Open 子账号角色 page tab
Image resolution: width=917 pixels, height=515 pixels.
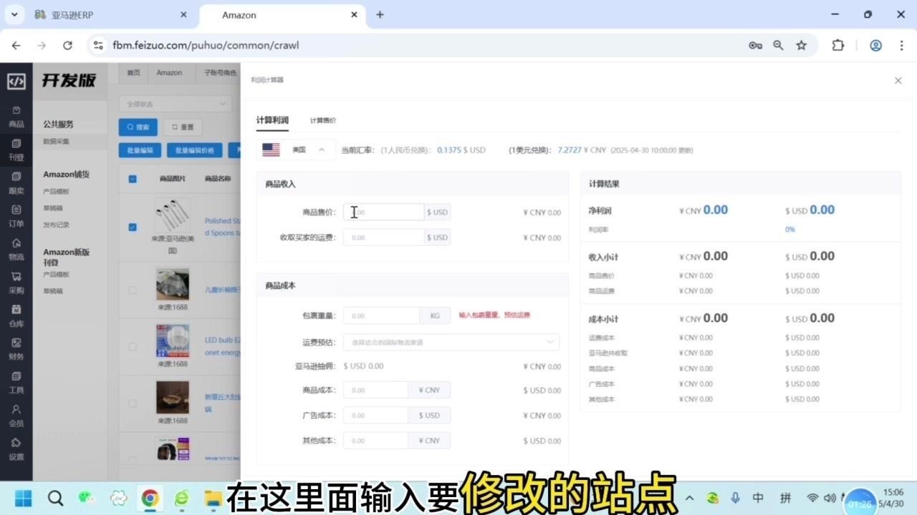tap(219, 72)
